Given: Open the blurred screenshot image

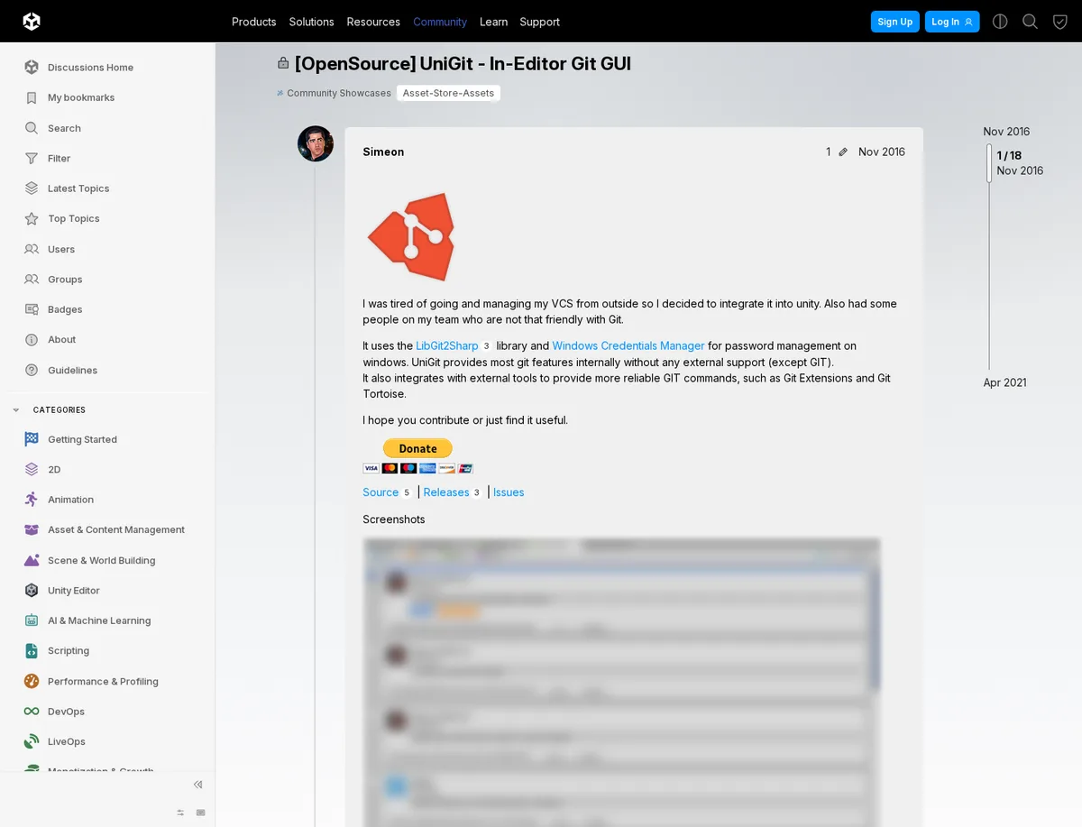Looking at the screenshot, I should (x=621, y=682).
